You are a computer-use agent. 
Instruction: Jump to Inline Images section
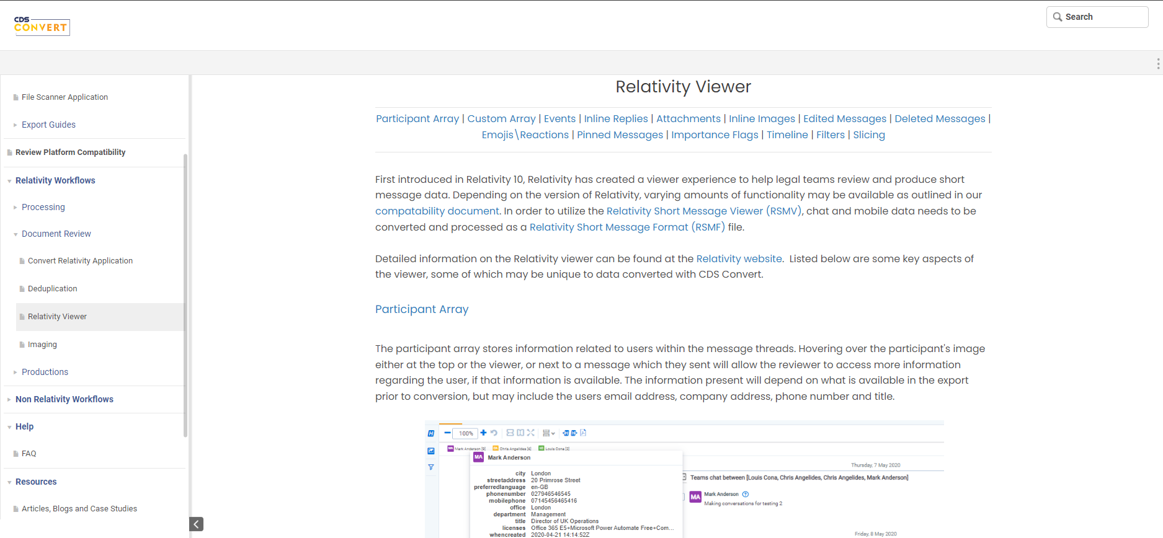(762, 118)
